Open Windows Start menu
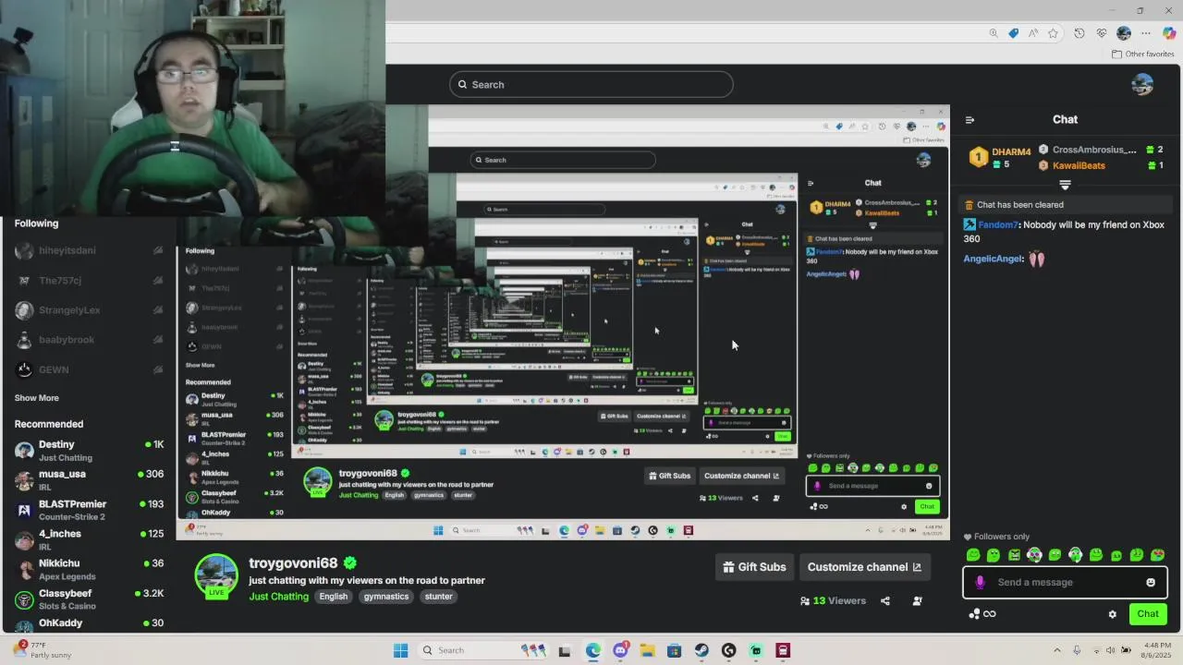Viewport: 1183px width, 665px height. (400, 650)
